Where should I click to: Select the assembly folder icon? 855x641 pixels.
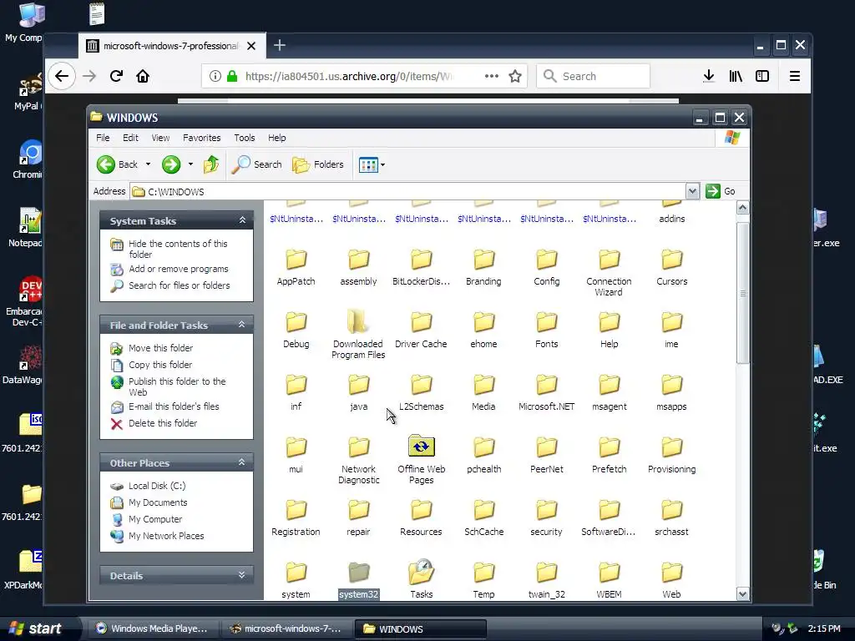pyautogui.click(x=358, y=260)
